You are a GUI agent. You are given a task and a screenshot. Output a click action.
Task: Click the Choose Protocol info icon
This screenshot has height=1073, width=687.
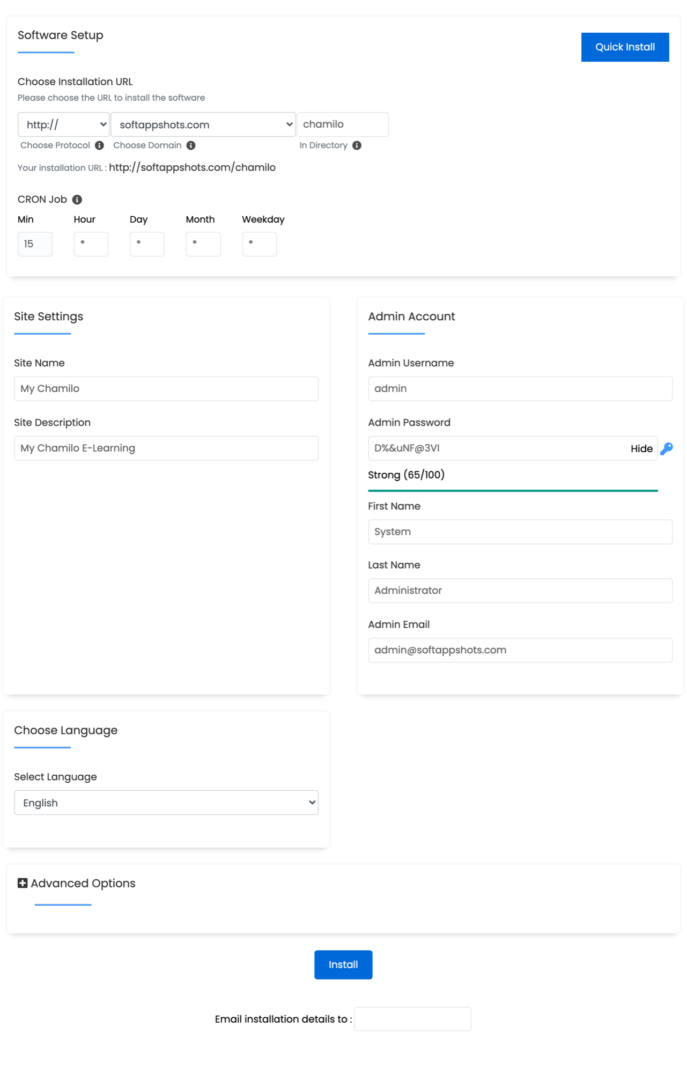[99, 145]
